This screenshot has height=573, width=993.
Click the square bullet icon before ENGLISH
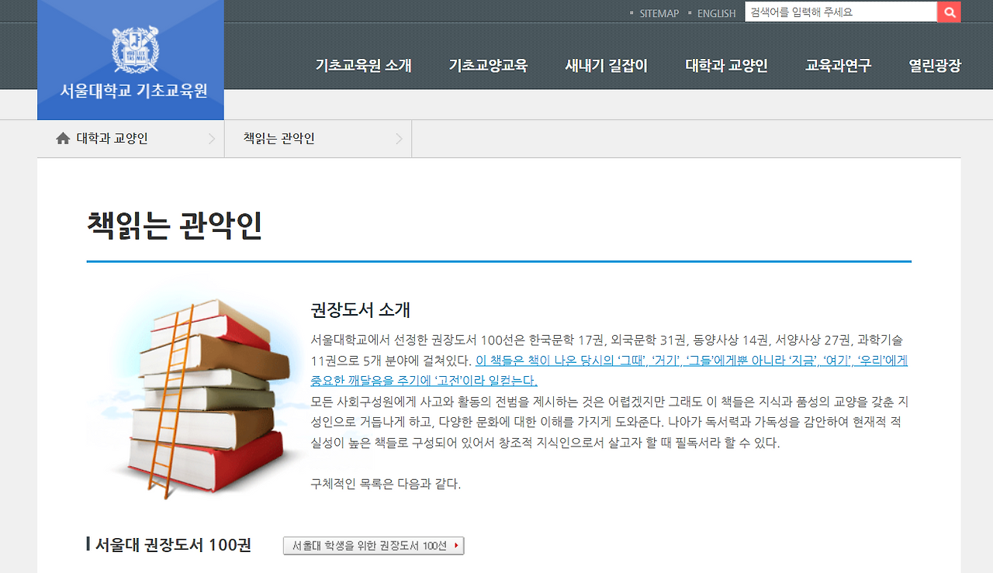point(689,12)
